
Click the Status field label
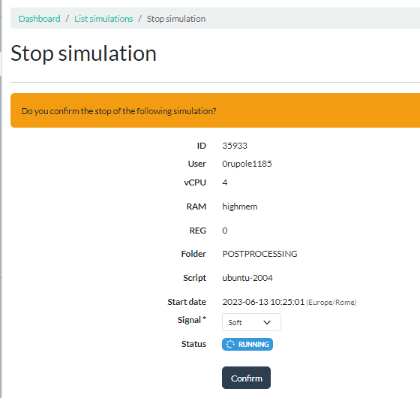(x=193, y=344)
